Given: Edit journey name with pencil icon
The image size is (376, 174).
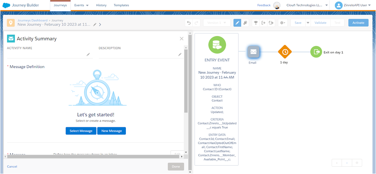Looking at the screenshot, I should (95, 25).
